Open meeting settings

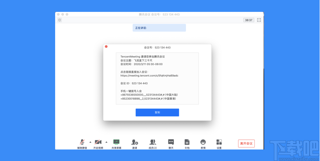(x=219, y=144)
